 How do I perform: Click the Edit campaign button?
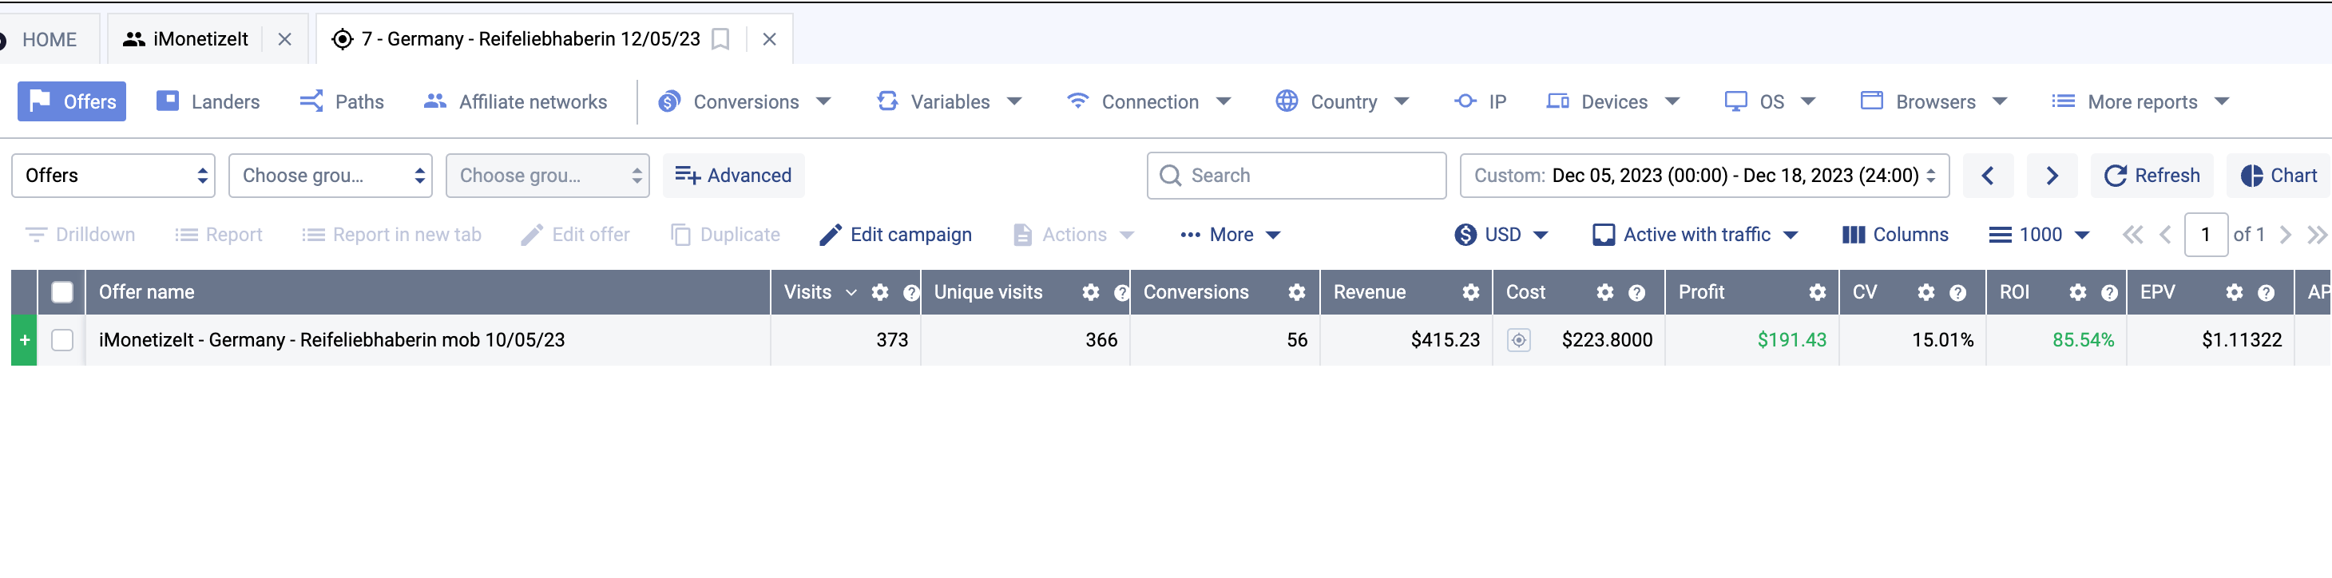click(895, 236)
